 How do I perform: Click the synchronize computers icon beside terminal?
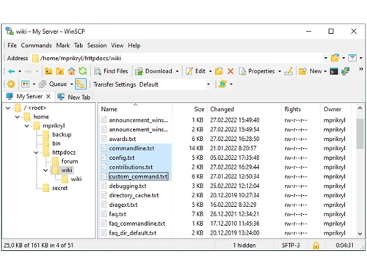[x=346, y=71]
